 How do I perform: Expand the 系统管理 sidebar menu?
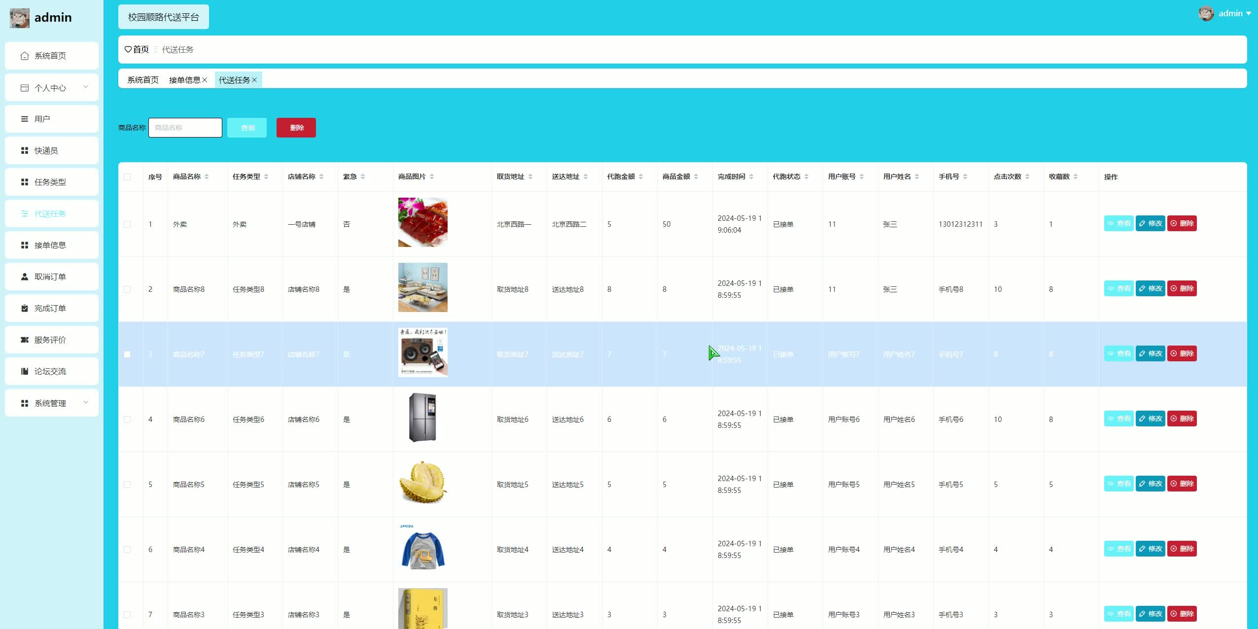pyautogui.click(x=86, y=403)
